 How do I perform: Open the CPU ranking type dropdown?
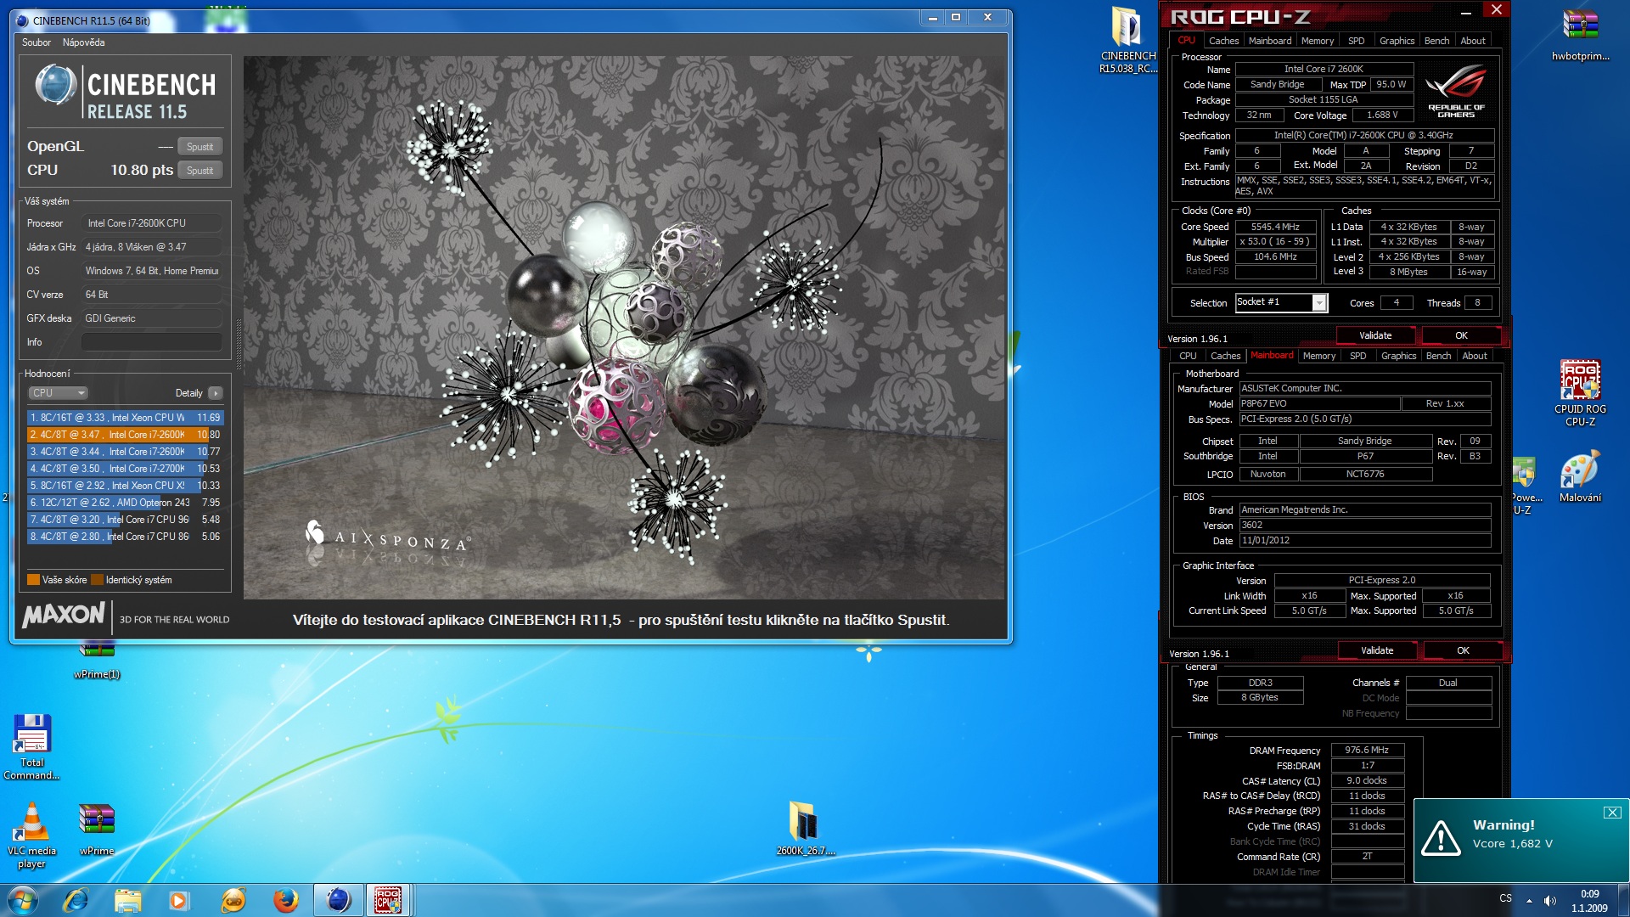pyautogui.click(x=59, y=393)
